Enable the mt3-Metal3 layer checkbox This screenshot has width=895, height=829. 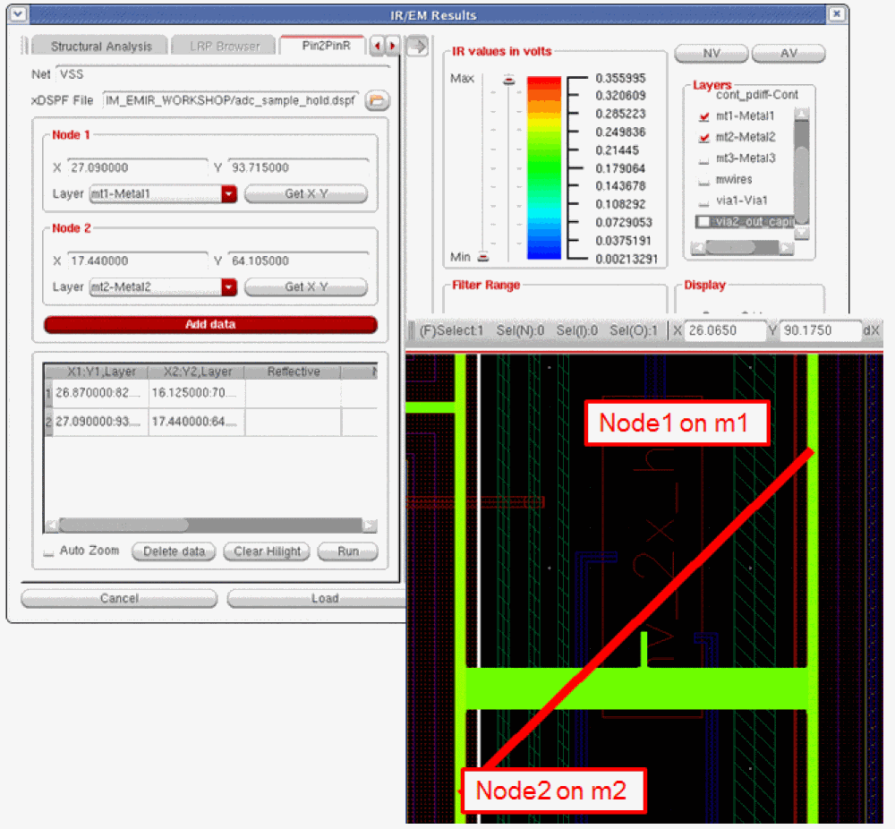pyautogui.click(x=703, y=159)
